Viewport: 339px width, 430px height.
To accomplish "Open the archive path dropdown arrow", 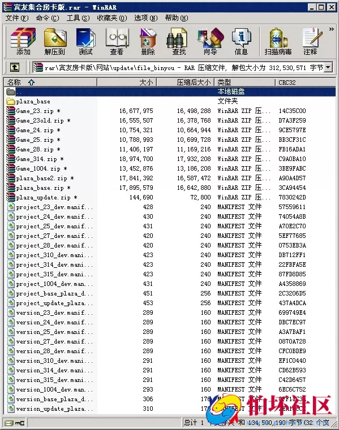I will (328, 67).
